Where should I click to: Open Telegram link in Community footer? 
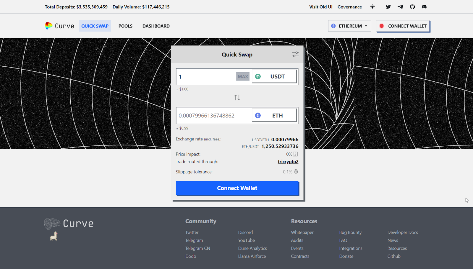pyautogui.click(x=194, y=240)
